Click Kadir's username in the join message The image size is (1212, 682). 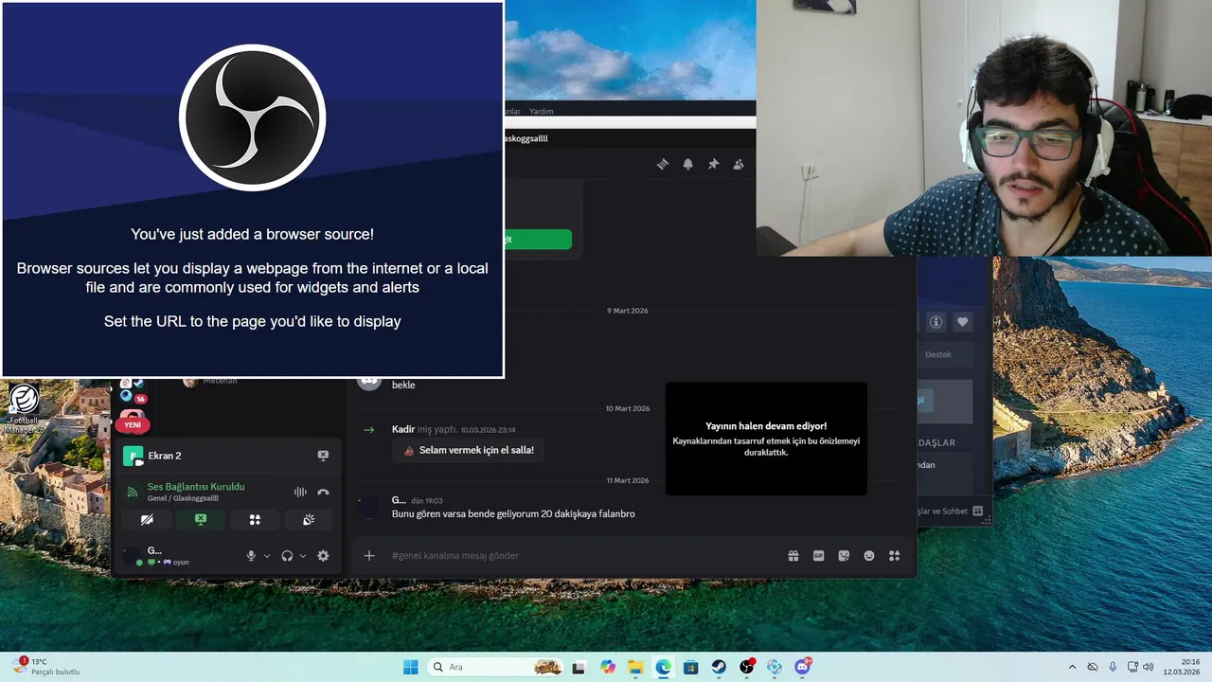click(403, 430)
